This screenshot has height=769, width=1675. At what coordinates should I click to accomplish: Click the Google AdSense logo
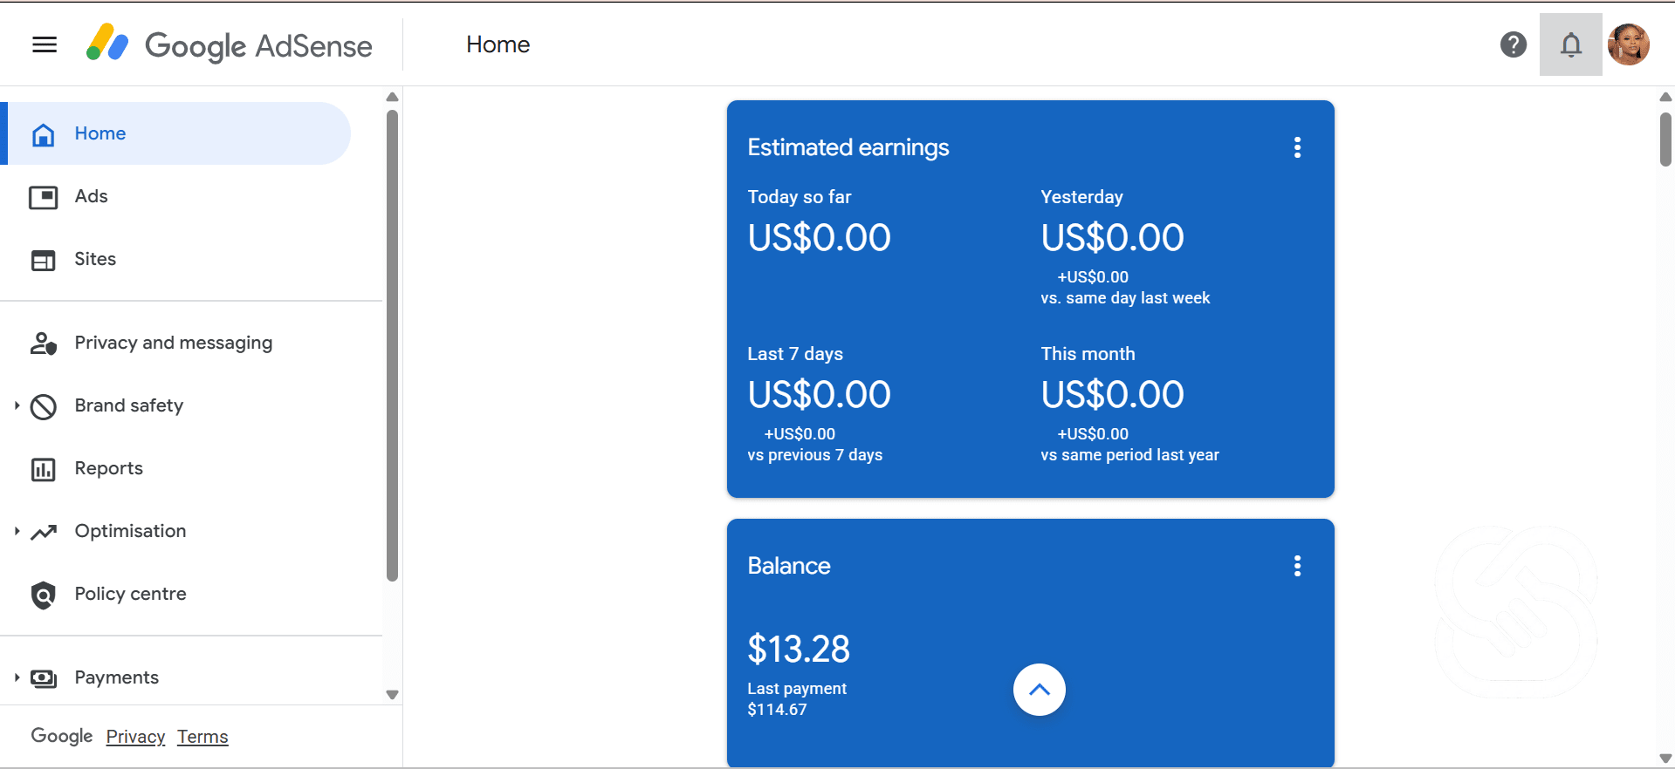pos(229,44)
